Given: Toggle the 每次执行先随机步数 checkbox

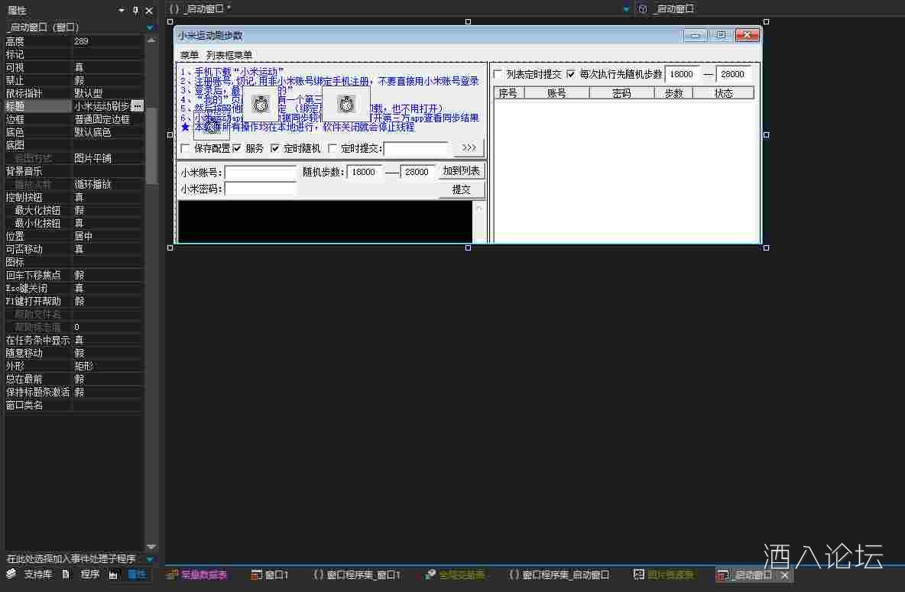Looking at the screenshot, I should (571, 74).
